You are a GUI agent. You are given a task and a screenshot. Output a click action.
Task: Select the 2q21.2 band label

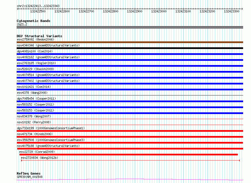pyautogui.click(x=22, y=24)
